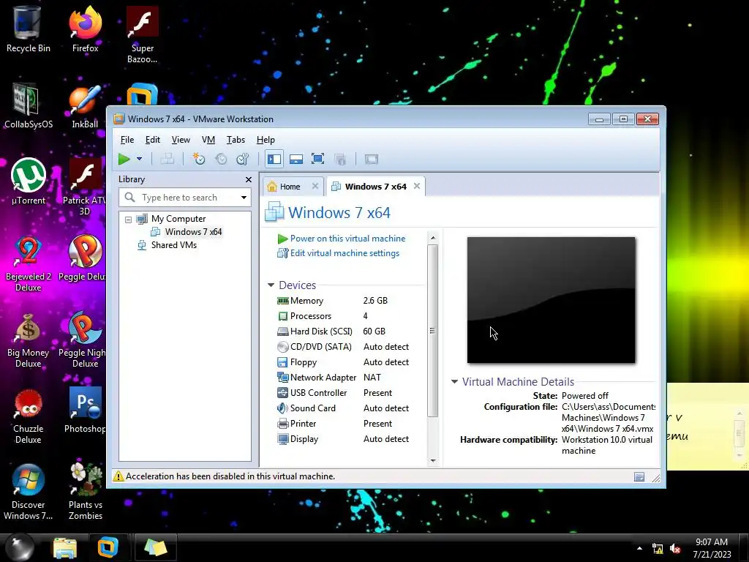Select Shared VMs in the library
Image resolution: width=749 pixels, height=562 pixels.
[173, 245]
